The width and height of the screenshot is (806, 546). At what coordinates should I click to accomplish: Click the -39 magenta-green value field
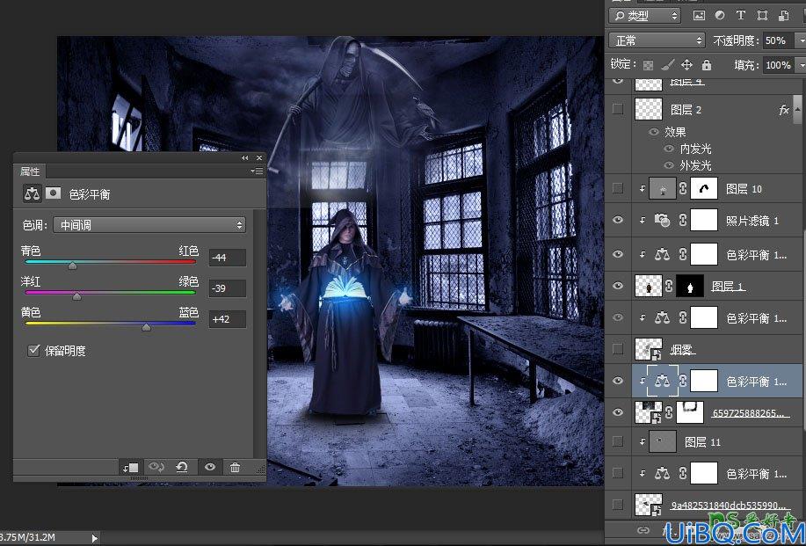(x=227, y=288)
